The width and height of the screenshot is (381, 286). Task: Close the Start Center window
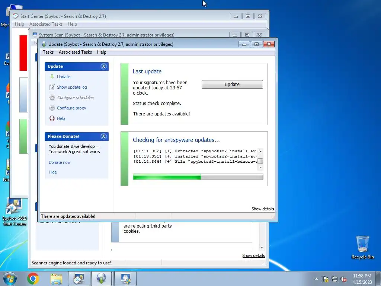(x=260, y=16)
